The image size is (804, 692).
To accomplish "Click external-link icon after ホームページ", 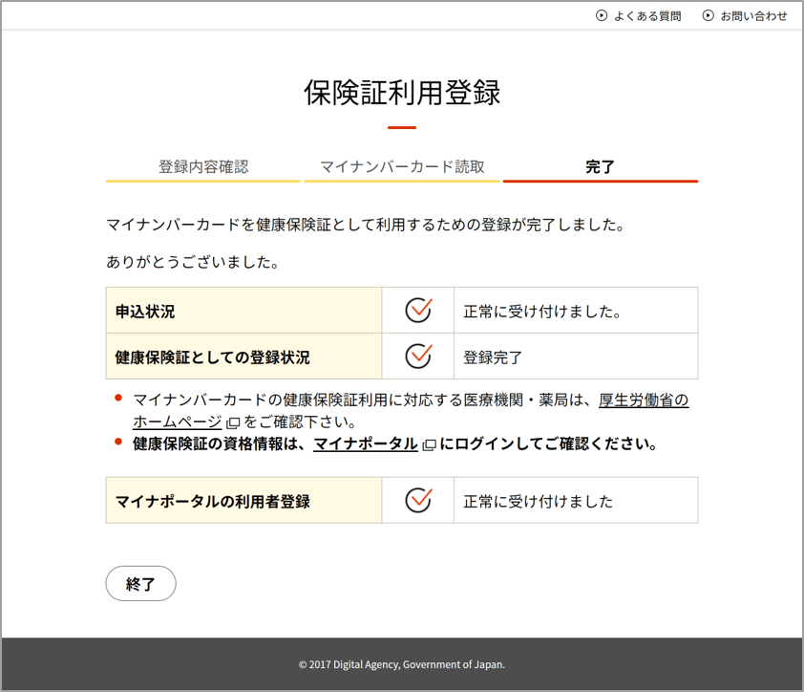I will click(x=233, y=423).
